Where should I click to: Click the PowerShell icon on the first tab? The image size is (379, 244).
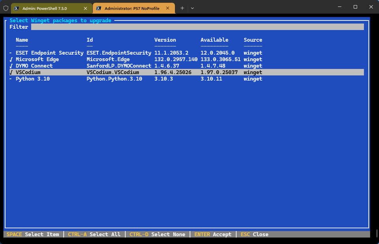click(x=16, y=7)
